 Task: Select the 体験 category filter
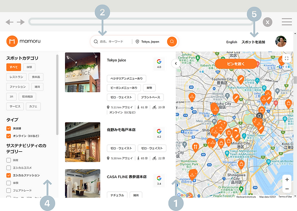point(29,67)
